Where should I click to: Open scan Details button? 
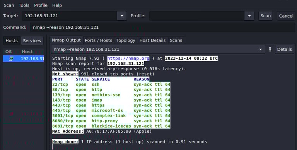[285, 49]
